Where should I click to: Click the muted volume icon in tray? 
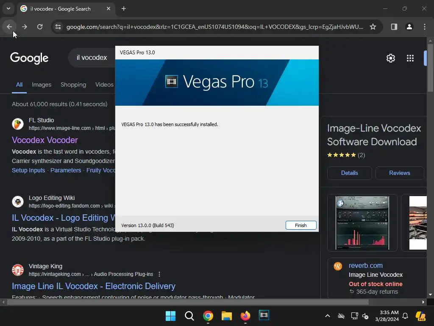pos(366,316)
